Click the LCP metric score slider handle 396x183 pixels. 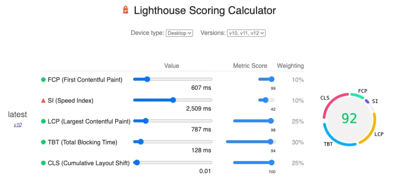[x=271, y=121]
